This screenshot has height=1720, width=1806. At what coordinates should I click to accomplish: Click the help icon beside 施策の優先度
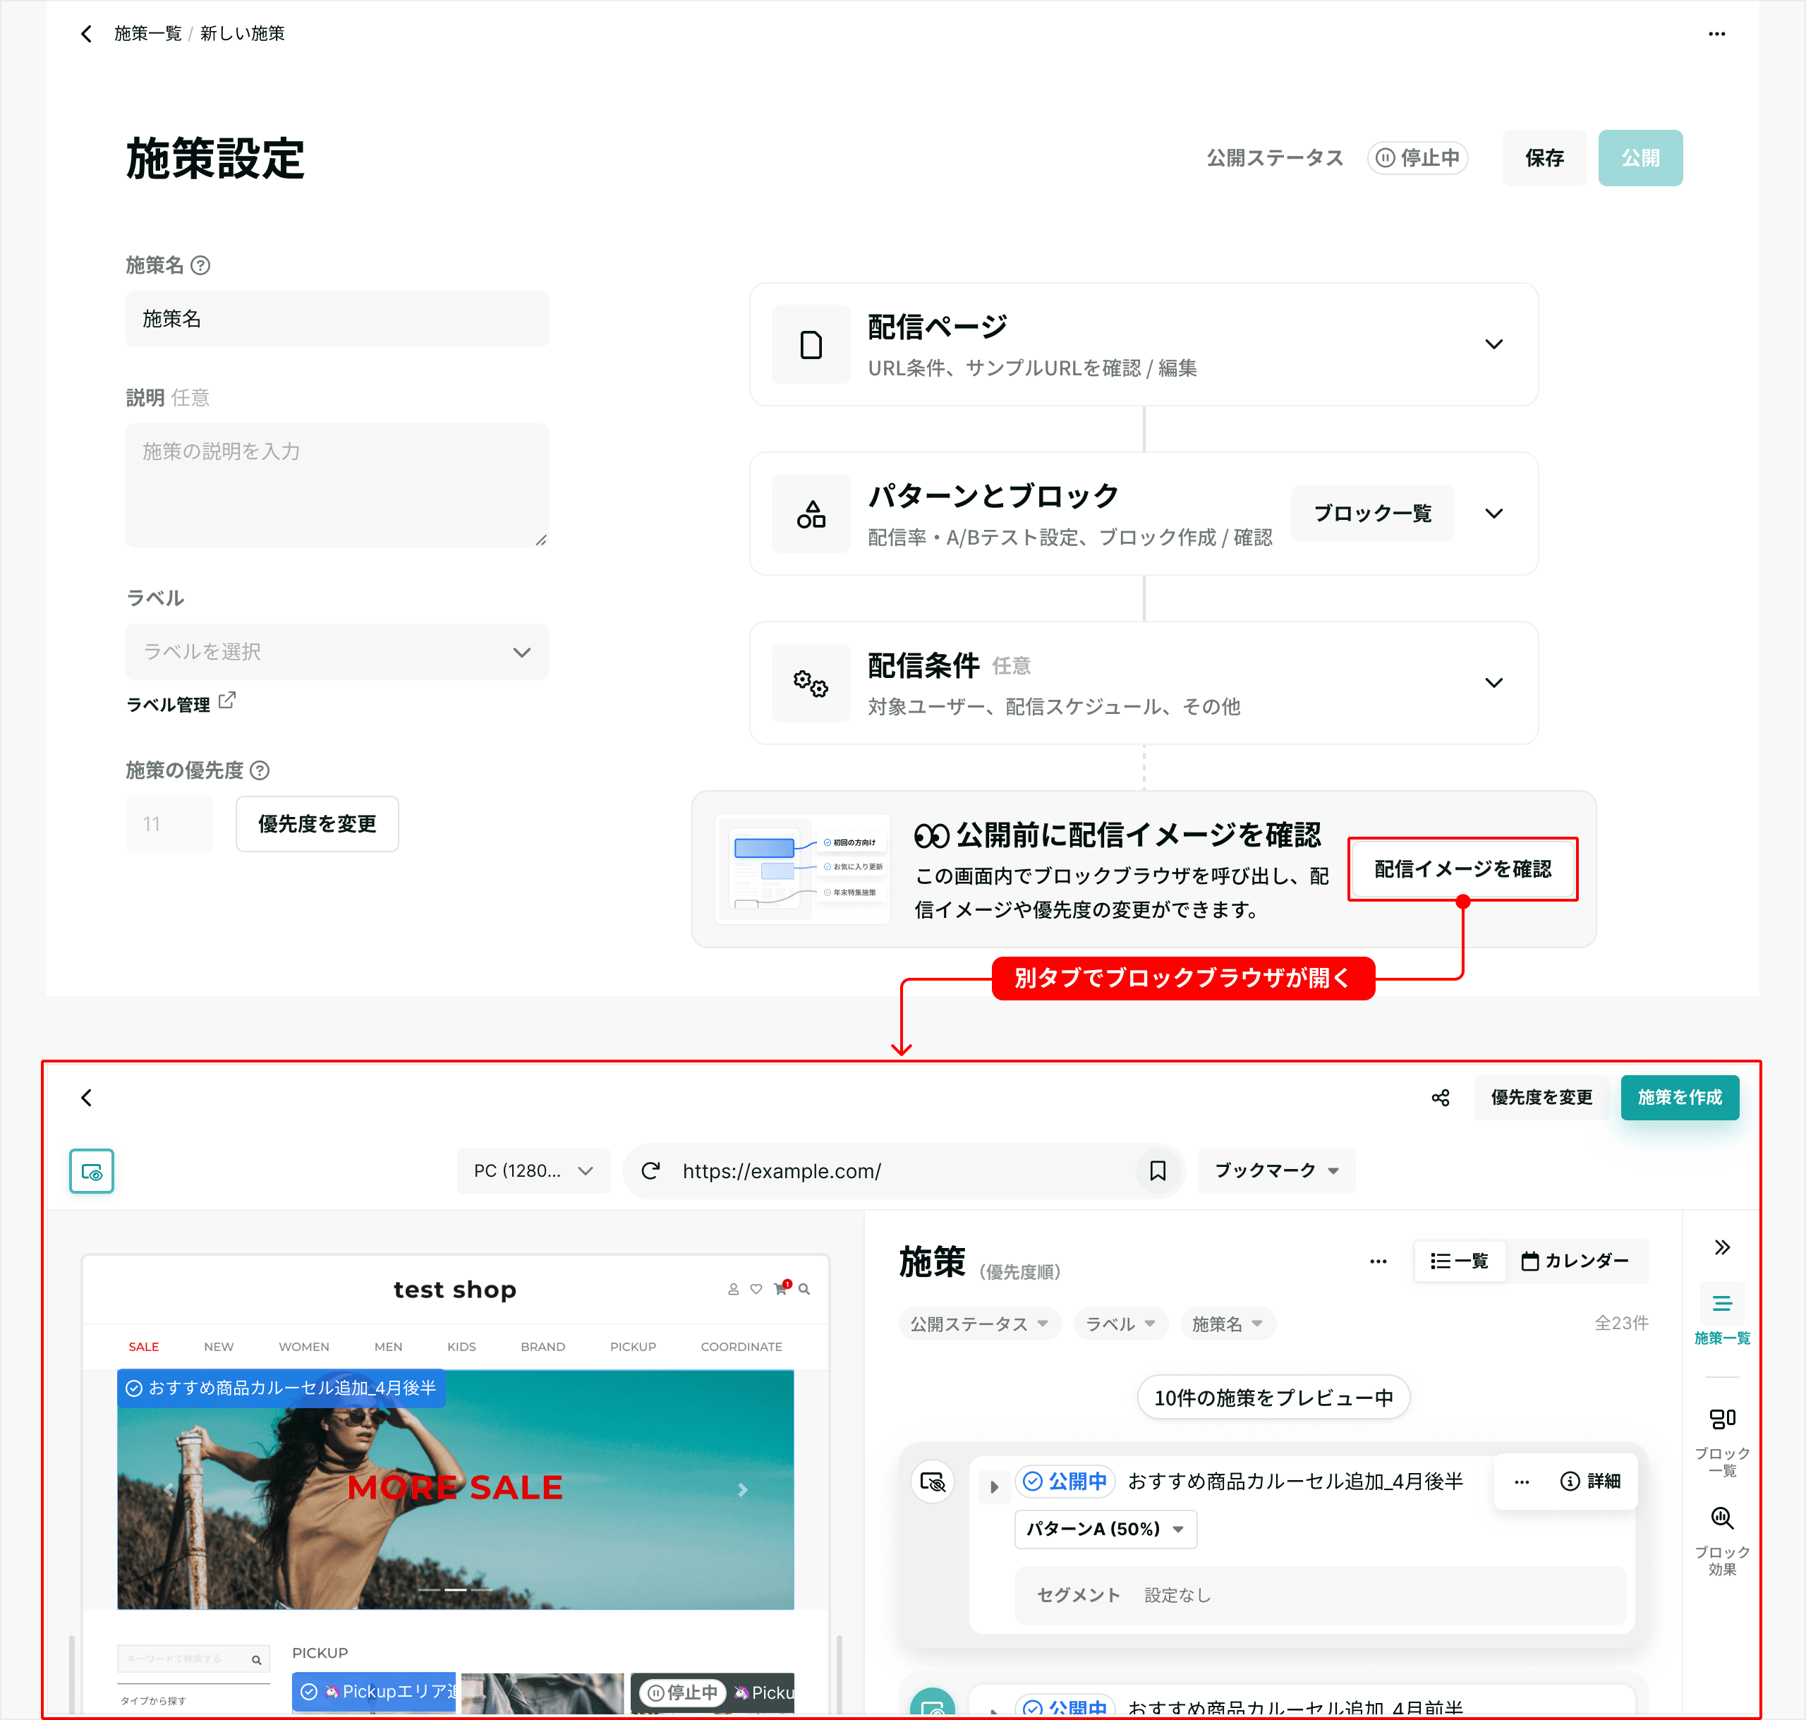click(260, 770)
